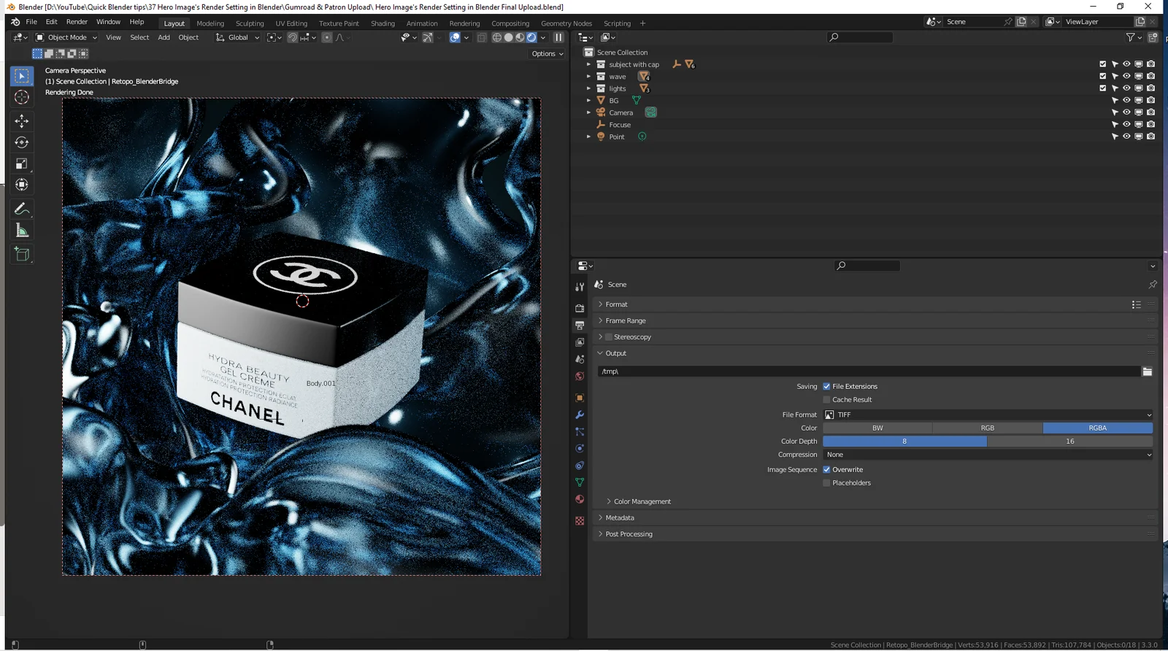The height and width of the screenshot is (651, 1168).
Task: Set Color Depth to 16
Action: click(1070, 442)
